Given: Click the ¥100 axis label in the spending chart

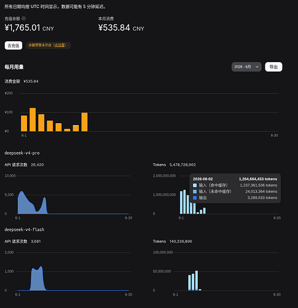Looking at the screenshot, I should (9, 112).
